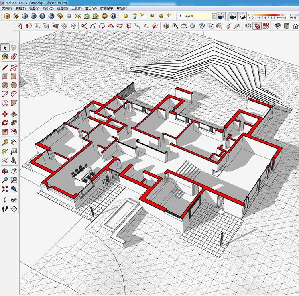Open the 绘图(R) menu

[63, 8]
